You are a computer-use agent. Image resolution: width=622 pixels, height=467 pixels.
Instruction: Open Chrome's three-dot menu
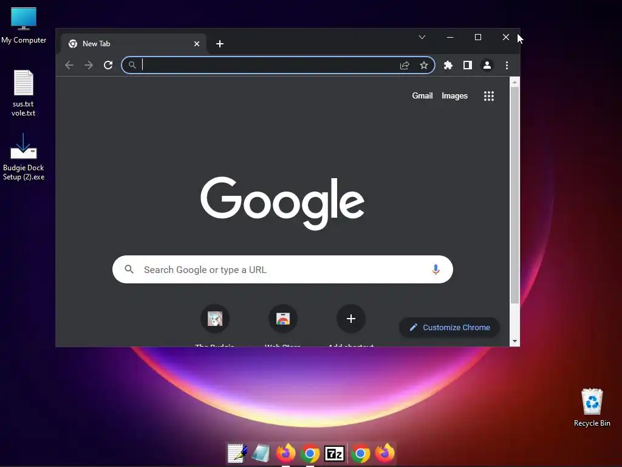[507, 65]
